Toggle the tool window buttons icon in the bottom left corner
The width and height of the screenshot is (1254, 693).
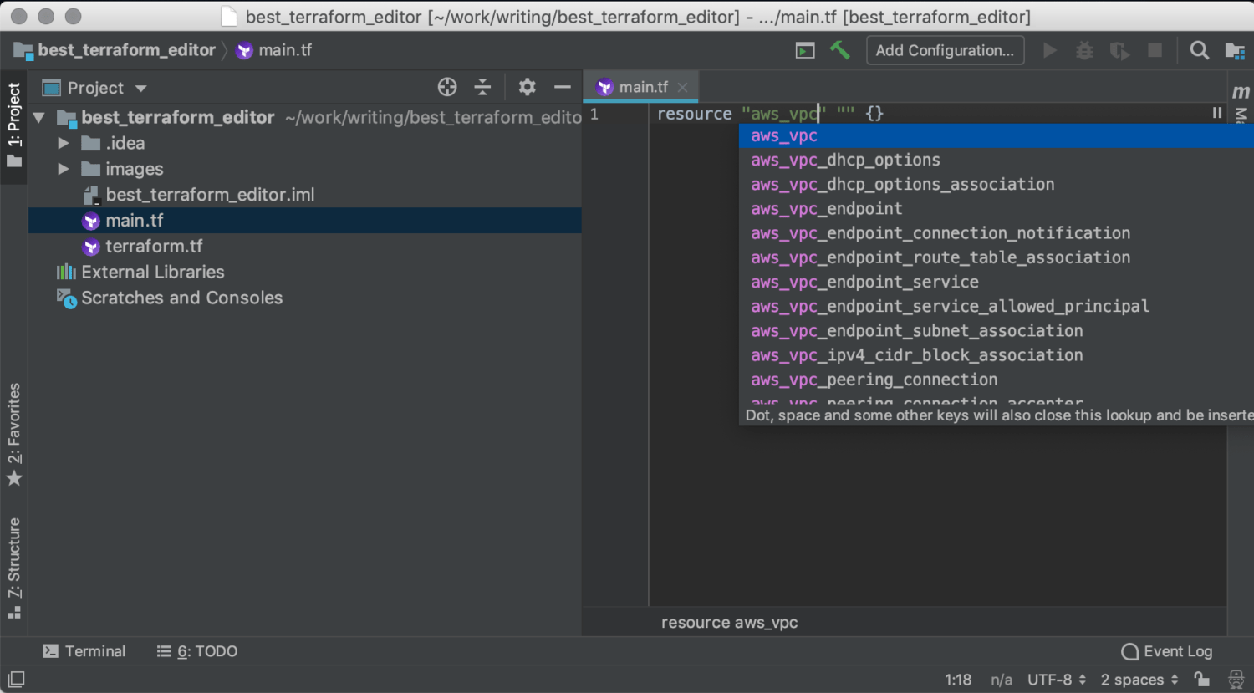click(16, 680)
